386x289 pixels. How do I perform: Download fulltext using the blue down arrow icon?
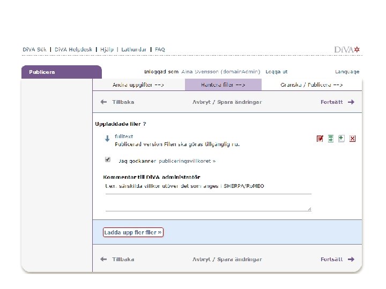coord(107,139)
